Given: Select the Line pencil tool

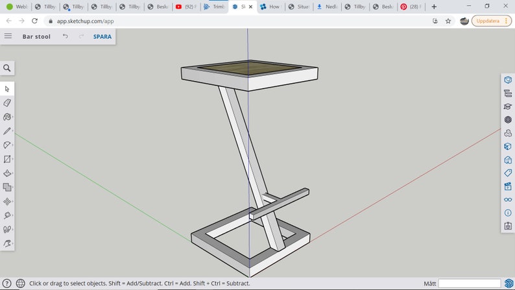Looking at the screenshot, I should 7,131.
